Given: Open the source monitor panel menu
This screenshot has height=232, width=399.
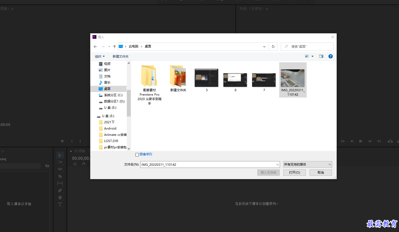Looking at the screenshot, I should 12,9.
